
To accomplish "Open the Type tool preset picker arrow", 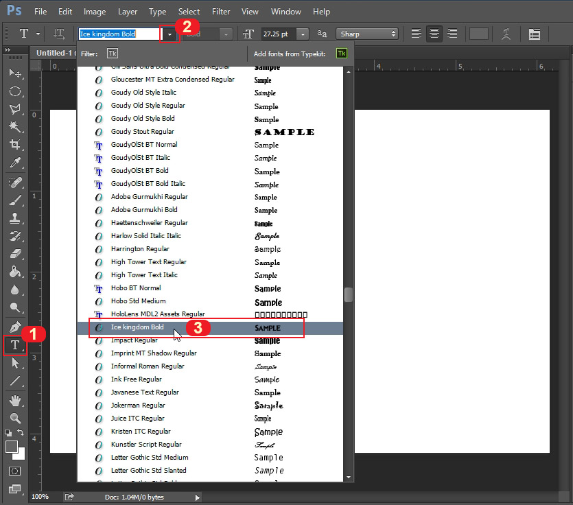I will 38,34.
